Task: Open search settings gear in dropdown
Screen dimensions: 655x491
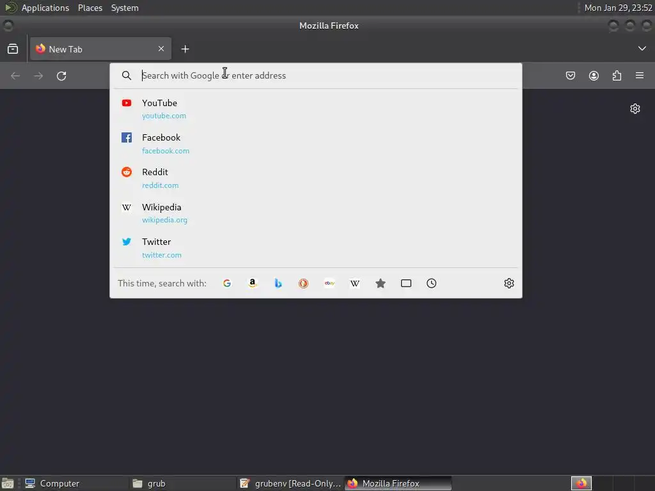Action: coord(509,283)
